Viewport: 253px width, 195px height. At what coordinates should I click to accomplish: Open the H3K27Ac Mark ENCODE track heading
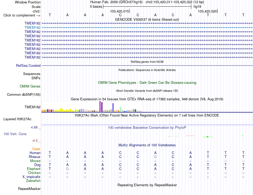point(147,115)
